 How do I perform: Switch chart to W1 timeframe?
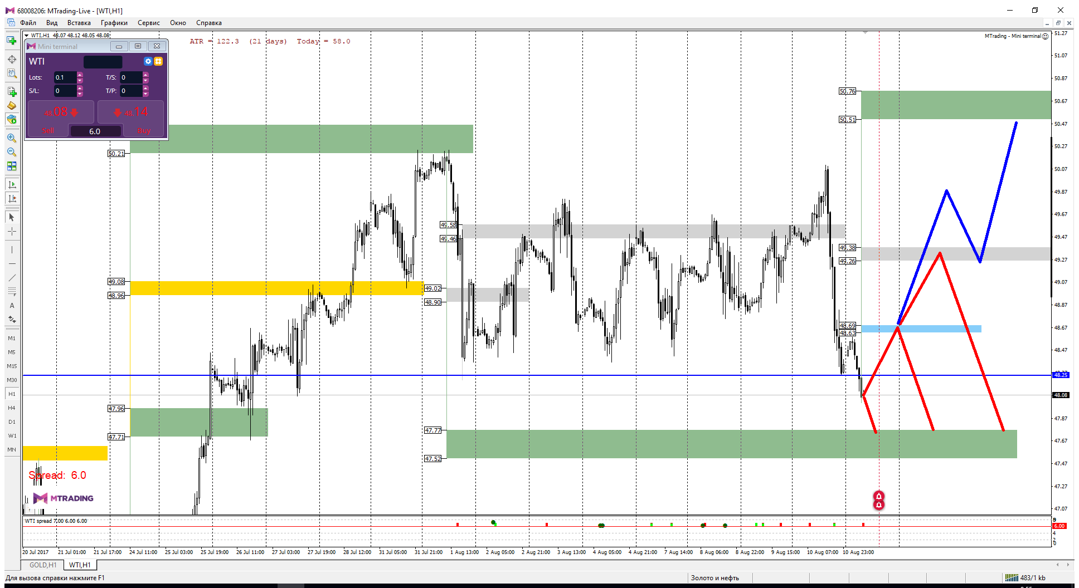[x=12, y=436]
